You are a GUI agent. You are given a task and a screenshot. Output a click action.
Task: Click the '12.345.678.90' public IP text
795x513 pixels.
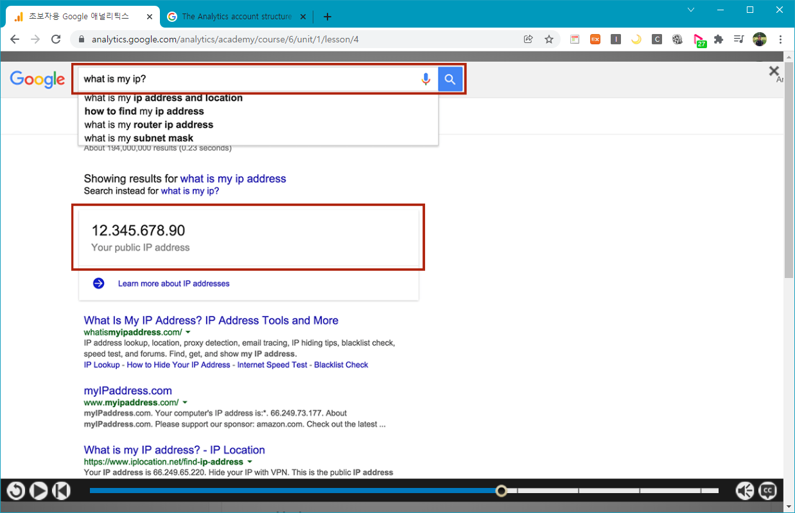coord(138,230)
